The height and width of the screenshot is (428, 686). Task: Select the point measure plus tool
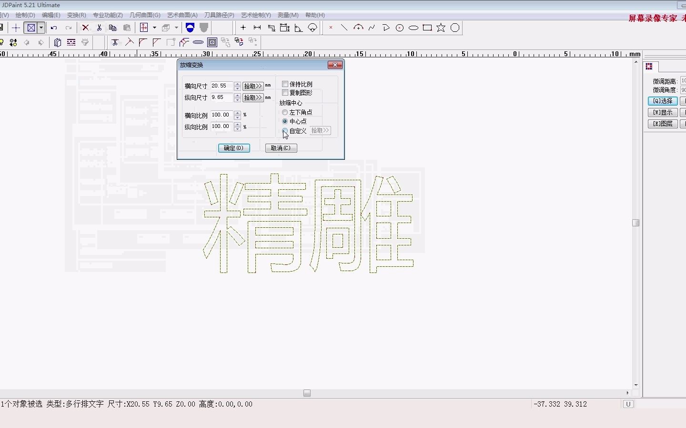pyautogui.click(x=243, y=28)
